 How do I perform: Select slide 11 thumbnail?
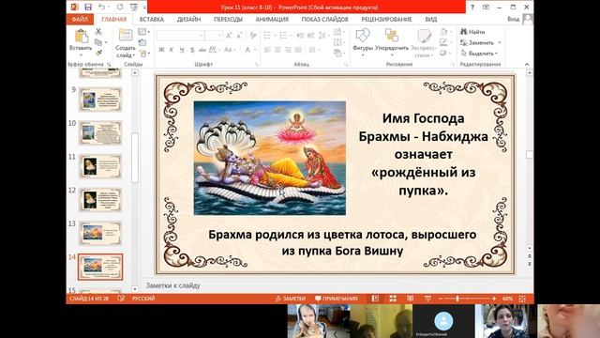100,166
